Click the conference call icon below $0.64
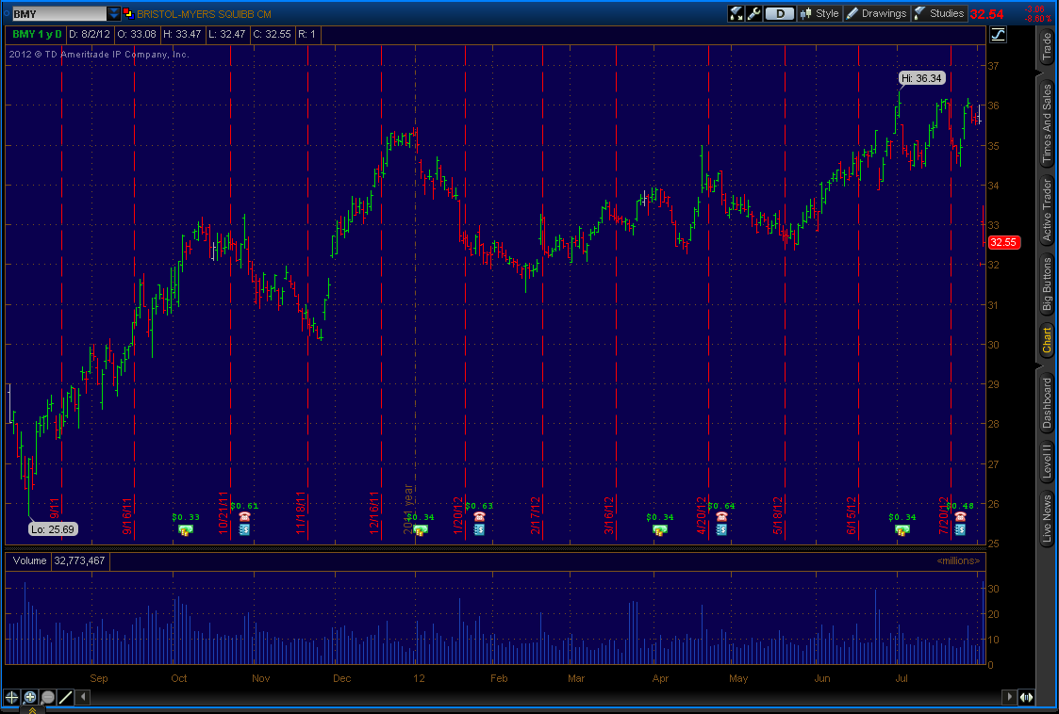Image resolution: width=1059 pixels, height=714 pixels. 721,529
